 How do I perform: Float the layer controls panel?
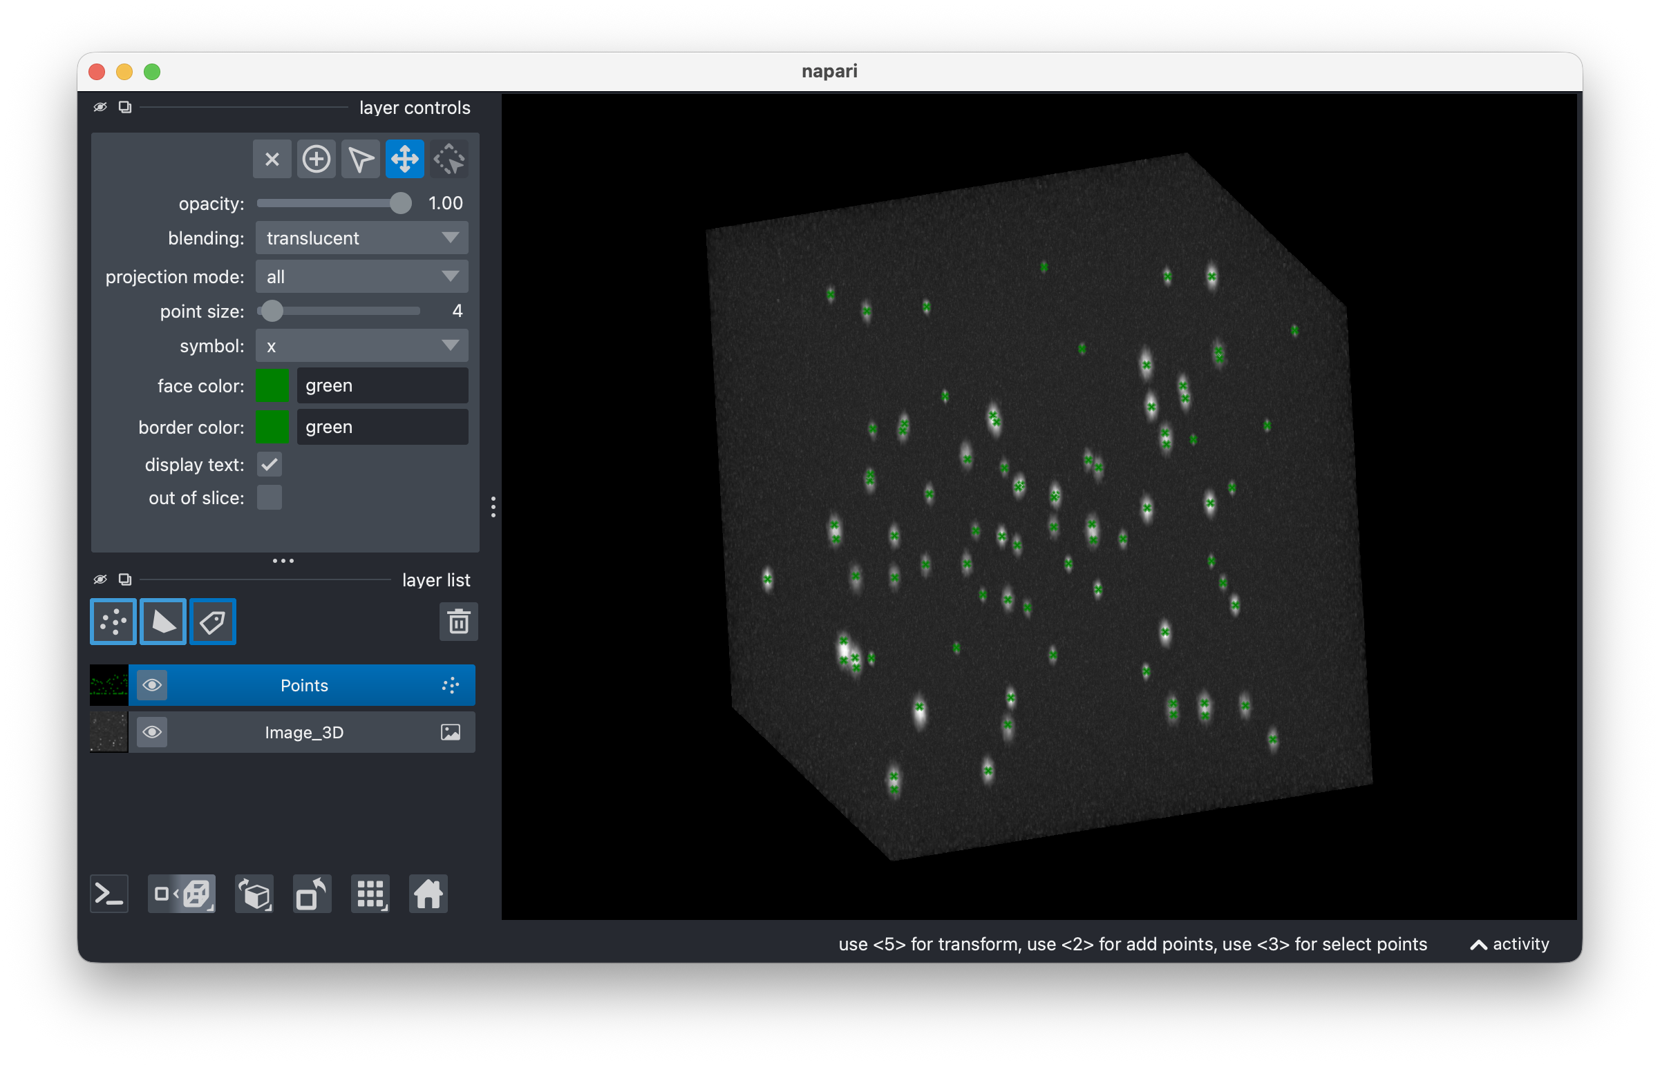click(x=125, y=107)
